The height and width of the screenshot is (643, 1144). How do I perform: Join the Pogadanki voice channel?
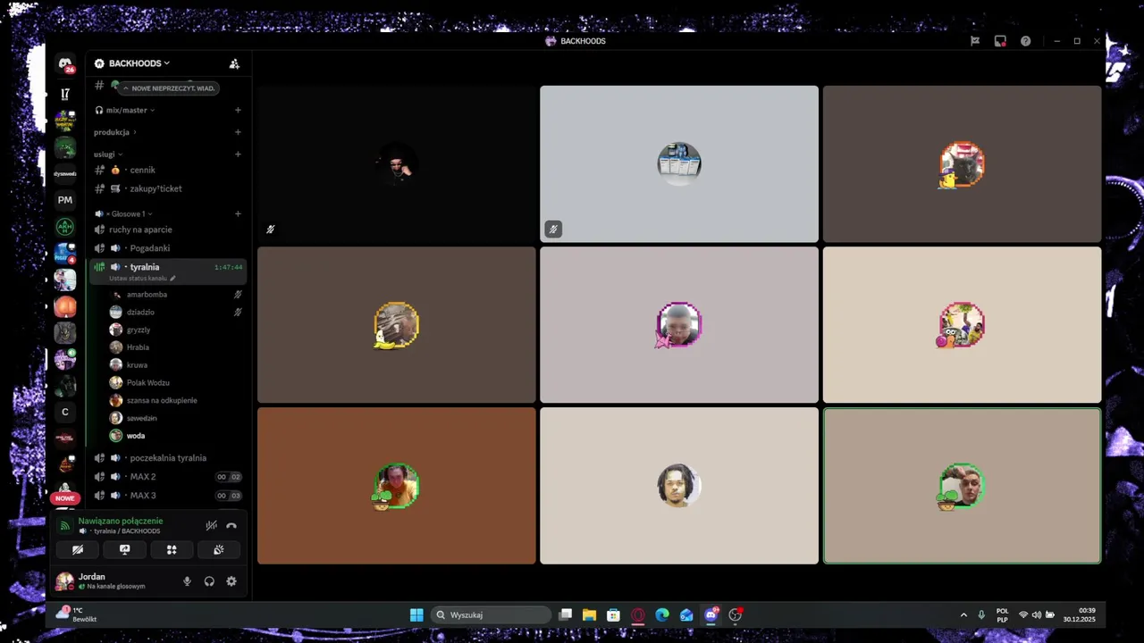coord(167,248)
